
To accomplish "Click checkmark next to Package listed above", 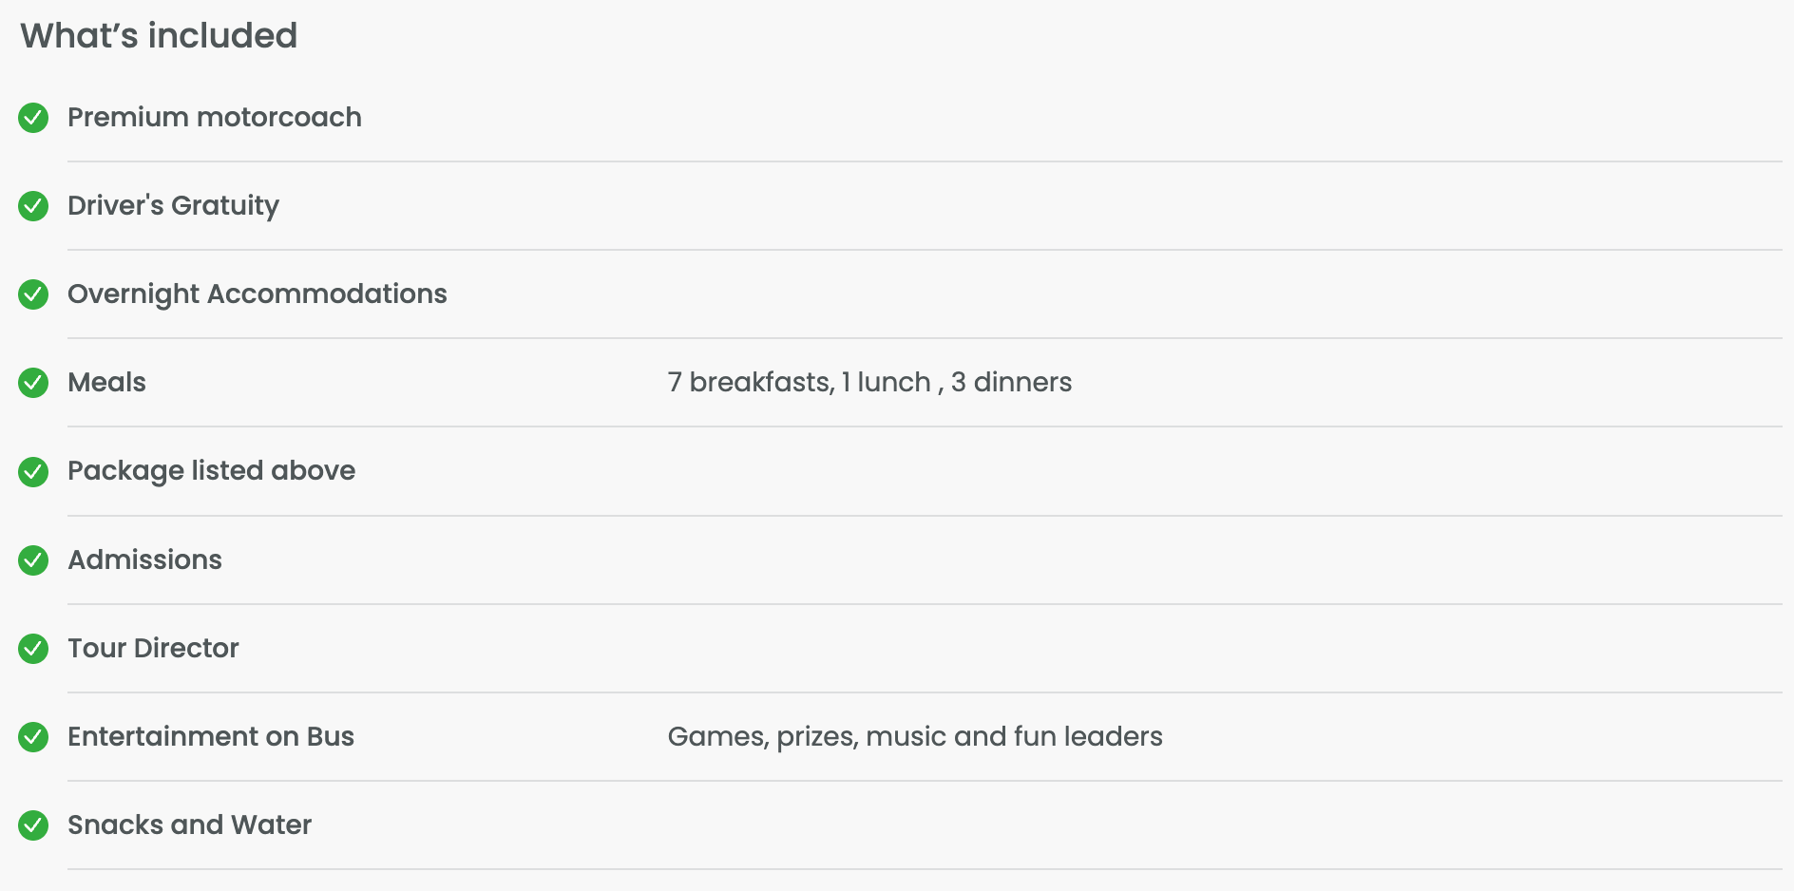I will (x=33, y=471).
